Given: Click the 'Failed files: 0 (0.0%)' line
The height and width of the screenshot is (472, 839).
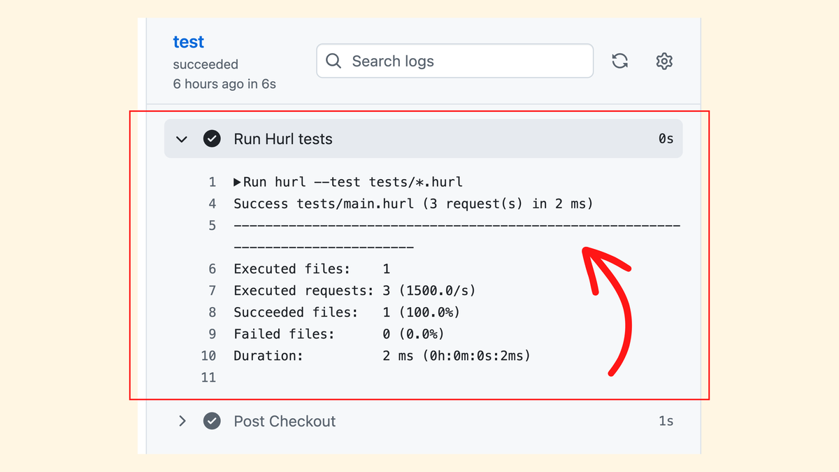Looking at the screenshot, I should [339, 334].
